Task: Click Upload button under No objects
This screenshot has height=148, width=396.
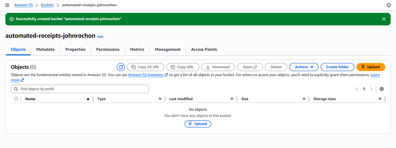Action: tap(198, 124)
